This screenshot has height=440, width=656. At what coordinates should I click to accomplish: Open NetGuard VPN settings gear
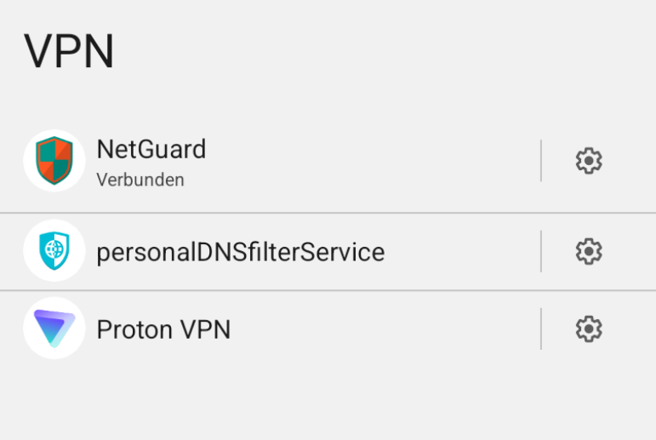(589, 161)
